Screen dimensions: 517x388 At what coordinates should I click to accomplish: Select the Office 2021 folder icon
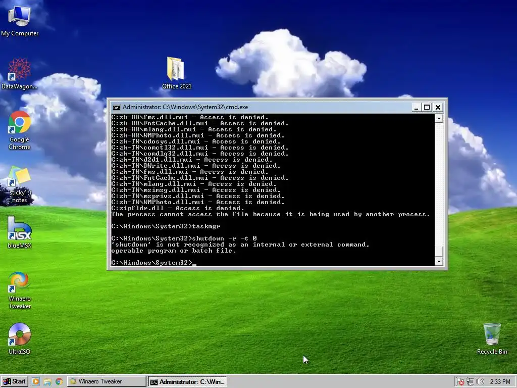[176, 73]
